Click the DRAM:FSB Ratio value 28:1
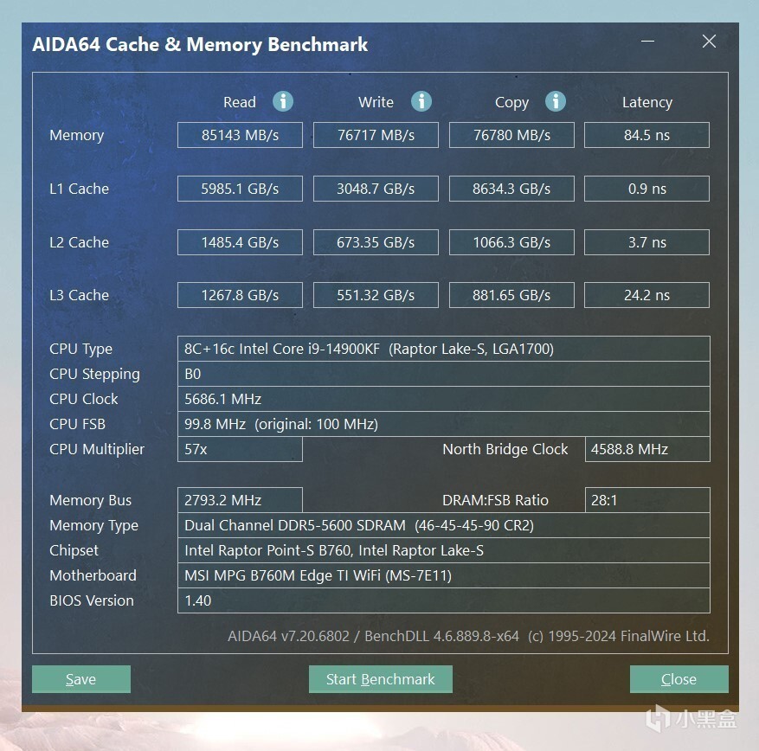Viewport: 759px width, 751px height. point(647,500)
